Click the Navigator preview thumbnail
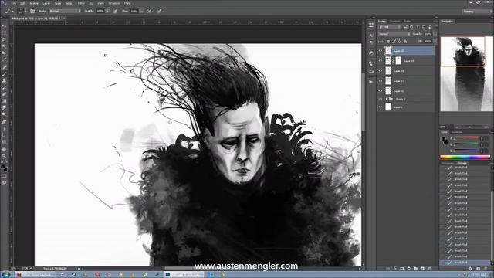 [466, 74]
